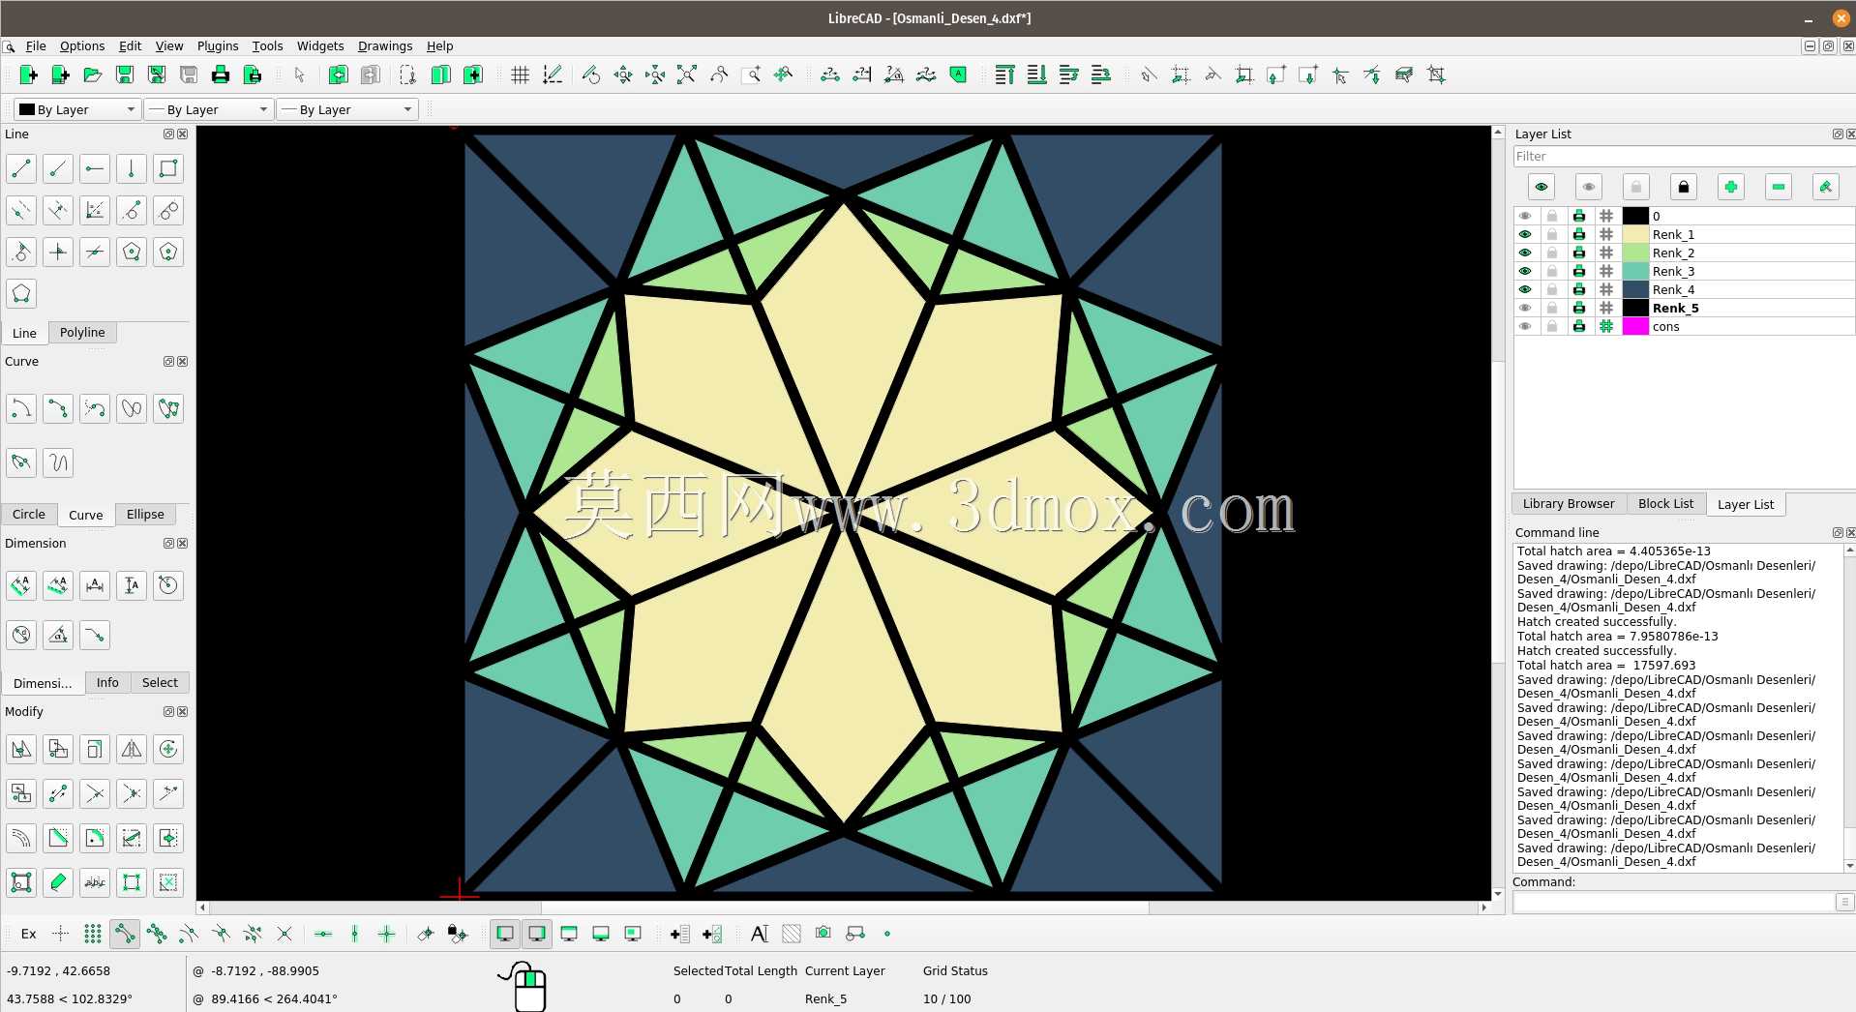This screenshot has height=1012, width=1856.
Task: Float the Modify panel with undock icon
Action: point(168,711)
